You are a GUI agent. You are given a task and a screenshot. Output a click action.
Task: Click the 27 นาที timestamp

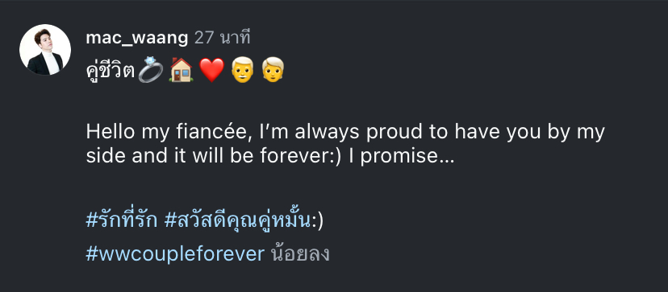pyautogui.click(x=222, y=38)
